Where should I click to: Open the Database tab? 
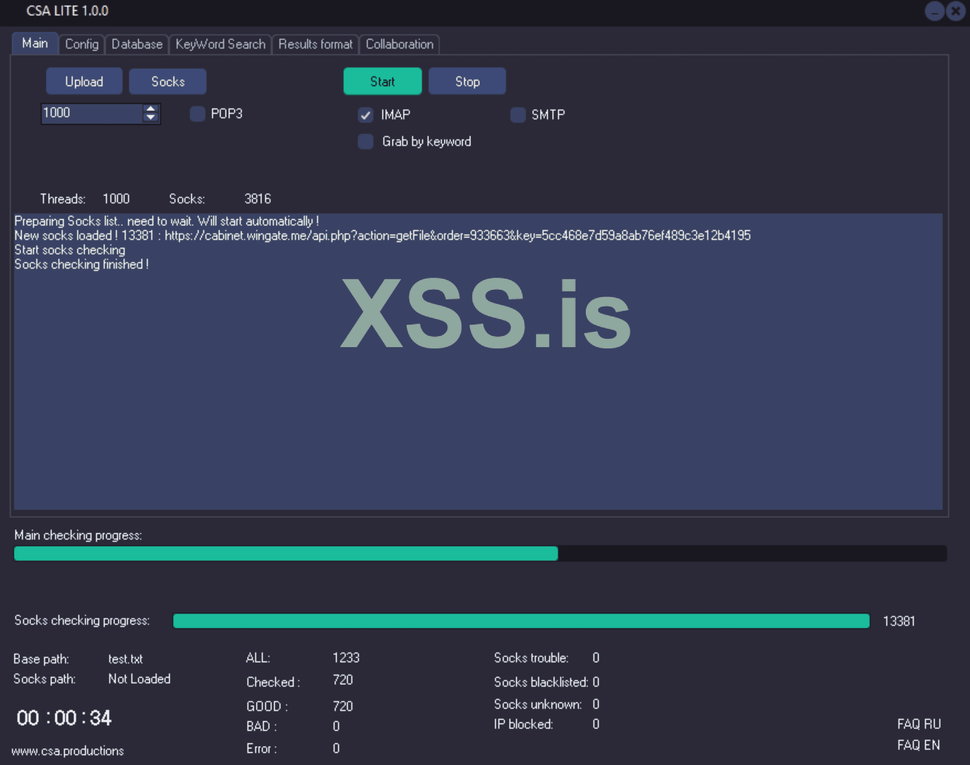(137, 44)
